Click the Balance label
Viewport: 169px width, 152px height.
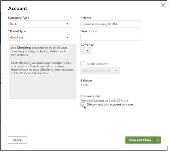[x=86, y=80]
